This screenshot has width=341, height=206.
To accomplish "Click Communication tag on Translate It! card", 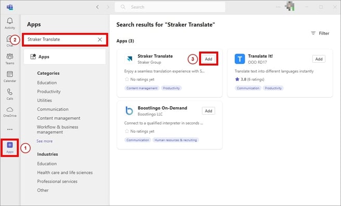I will point(248,88).
